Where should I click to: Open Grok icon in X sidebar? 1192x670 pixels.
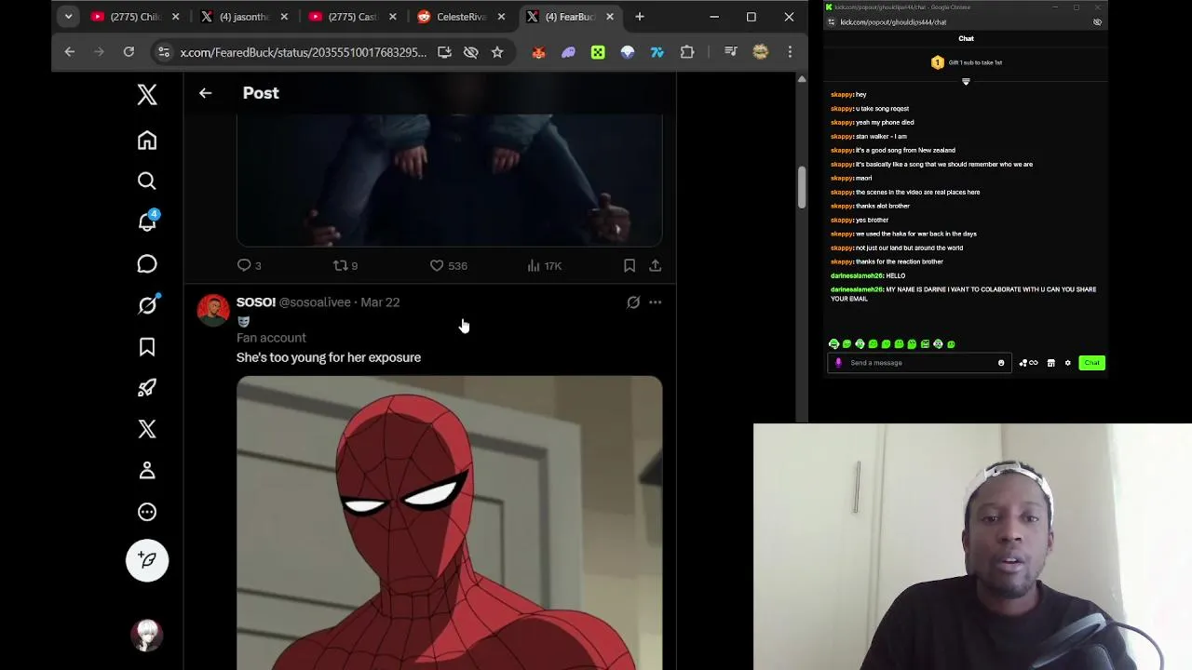tap(147, 305)
